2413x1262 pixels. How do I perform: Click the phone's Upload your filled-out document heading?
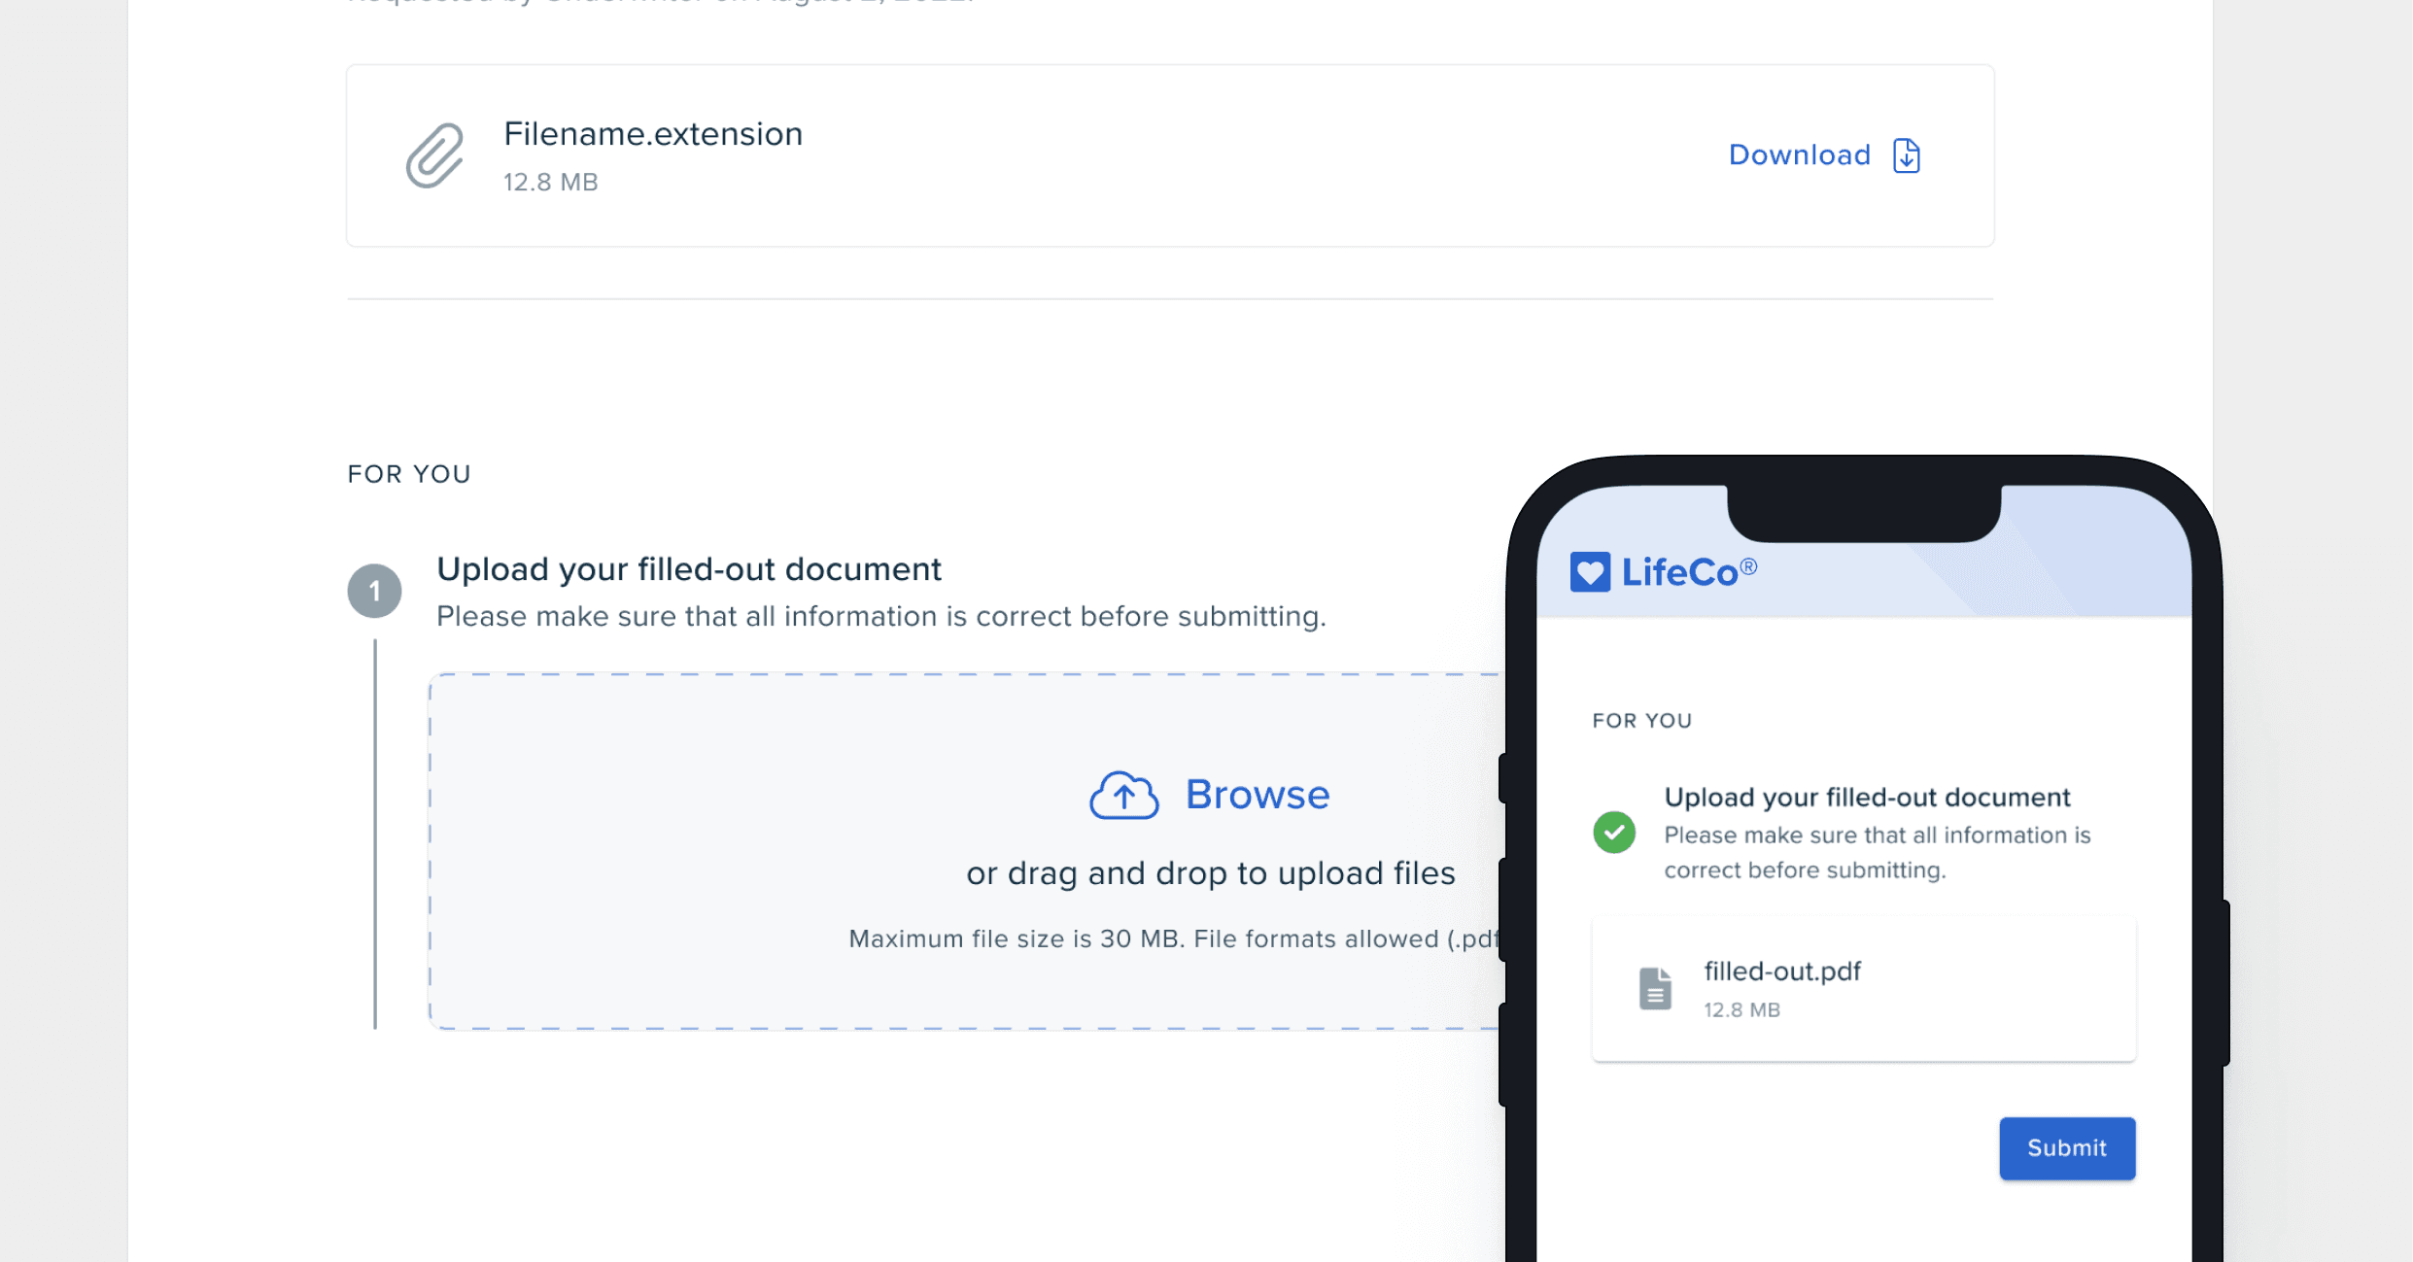pyautogui.click(x=1867, y=798)
